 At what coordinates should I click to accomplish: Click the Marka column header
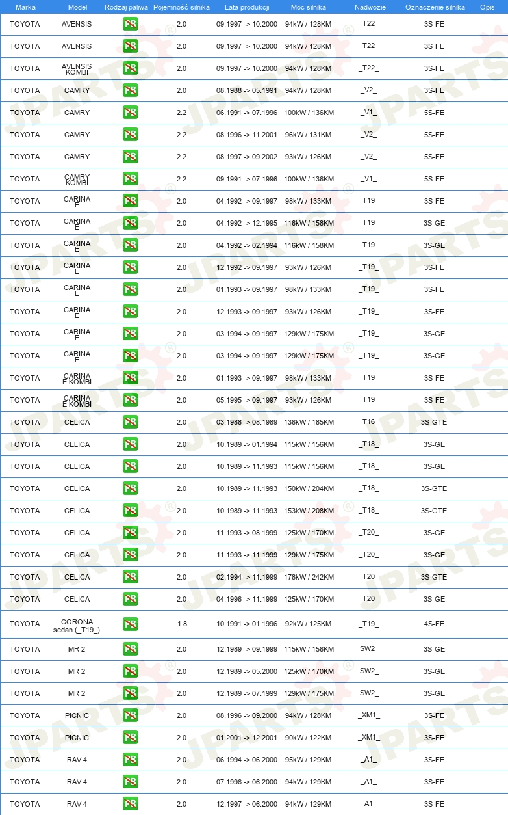[25, 7]
